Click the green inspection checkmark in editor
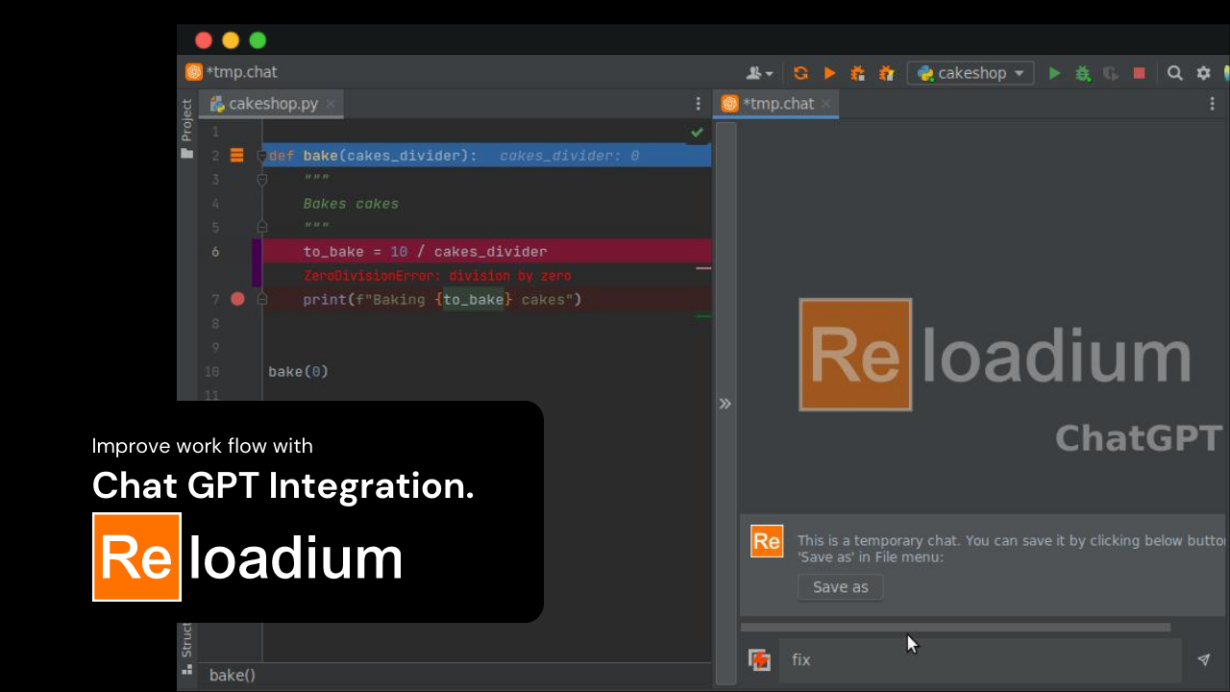 (697, 132)
